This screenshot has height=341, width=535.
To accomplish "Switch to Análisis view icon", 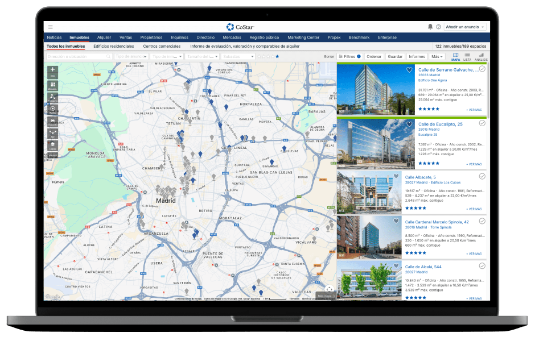I will [x=481, y=56].
